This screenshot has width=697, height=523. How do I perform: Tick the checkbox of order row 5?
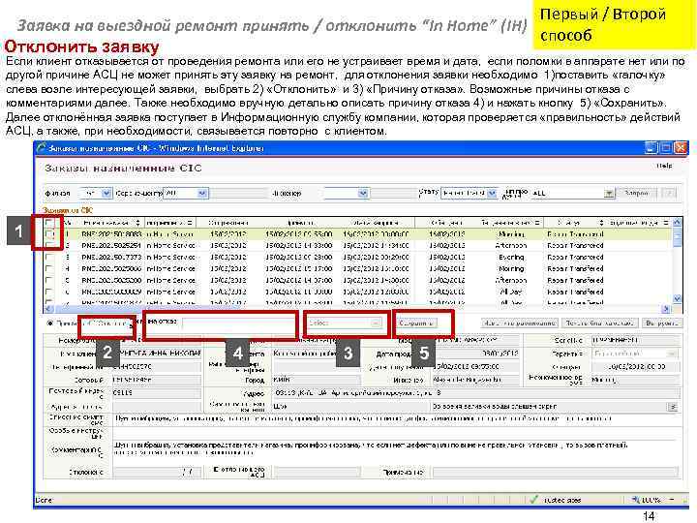coord(49,280)
